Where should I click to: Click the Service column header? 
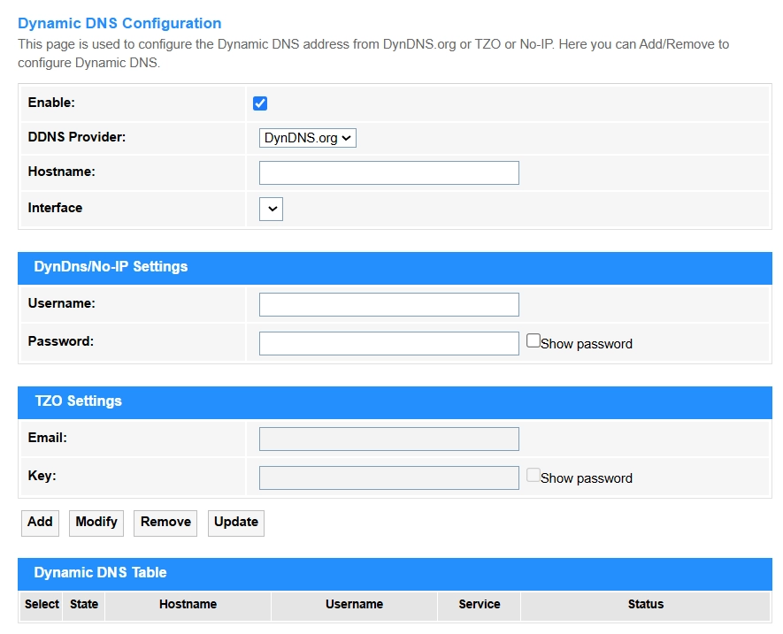[x=480, y=605]
